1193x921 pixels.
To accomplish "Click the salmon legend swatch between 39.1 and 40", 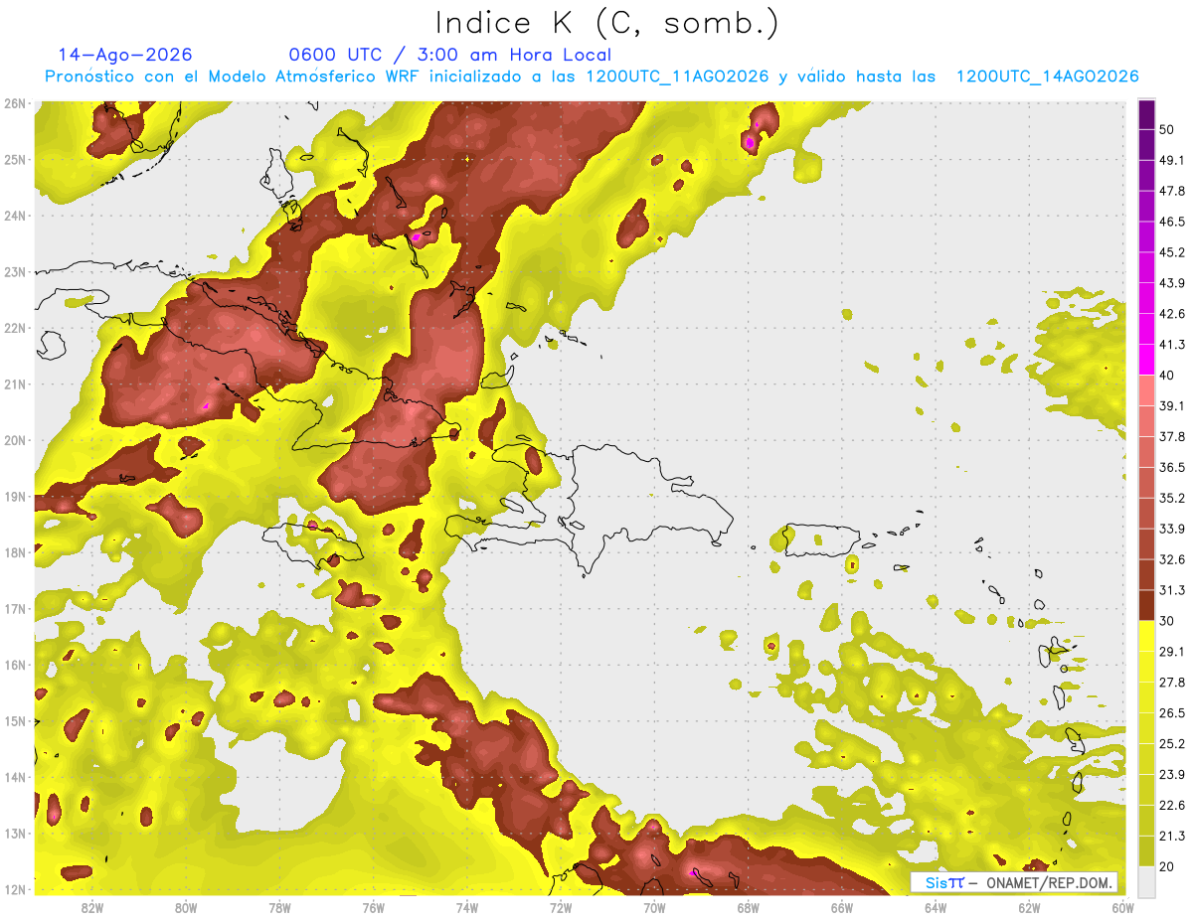I will pyautogui.click(x=1146, y=390).
